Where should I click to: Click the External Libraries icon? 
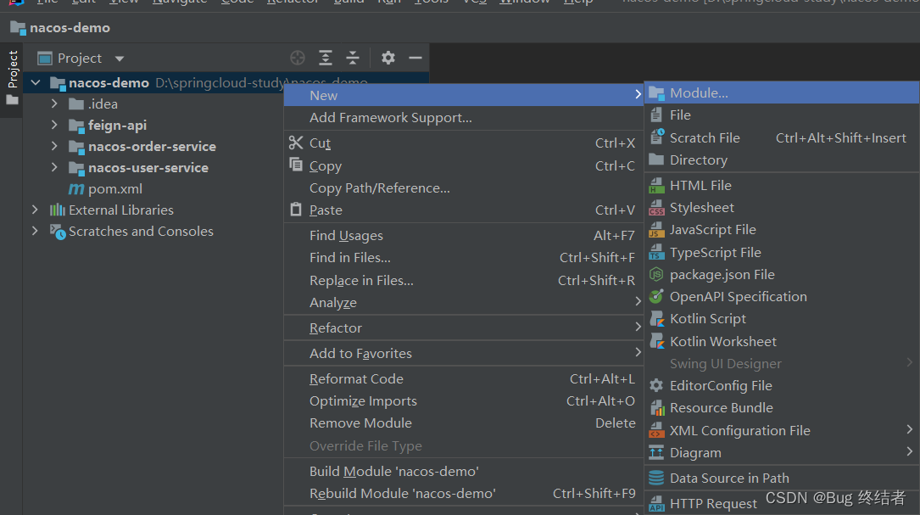58,210
